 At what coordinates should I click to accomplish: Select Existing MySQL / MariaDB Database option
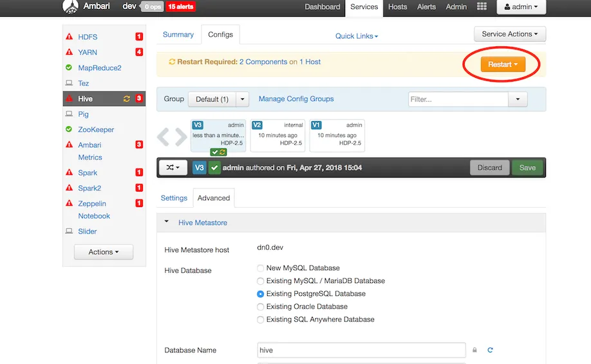click(261, 281)
